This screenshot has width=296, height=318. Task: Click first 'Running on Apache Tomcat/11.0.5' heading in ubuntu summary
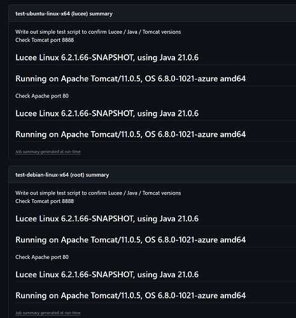click(130, 79)
